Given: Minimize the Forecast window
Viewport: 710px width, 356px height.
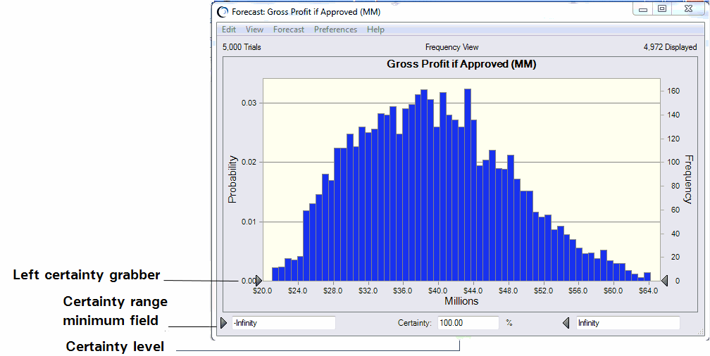Looking at the screenshot, I should point(643,8).
